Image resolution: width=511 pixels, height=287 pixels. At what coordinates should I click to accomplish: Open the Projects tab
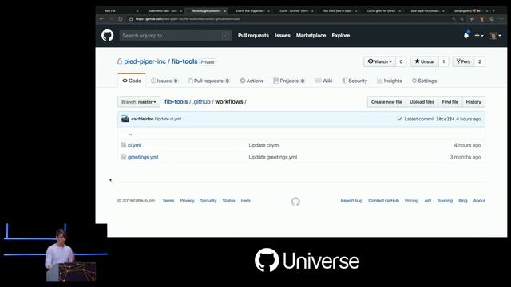[289, 81]
